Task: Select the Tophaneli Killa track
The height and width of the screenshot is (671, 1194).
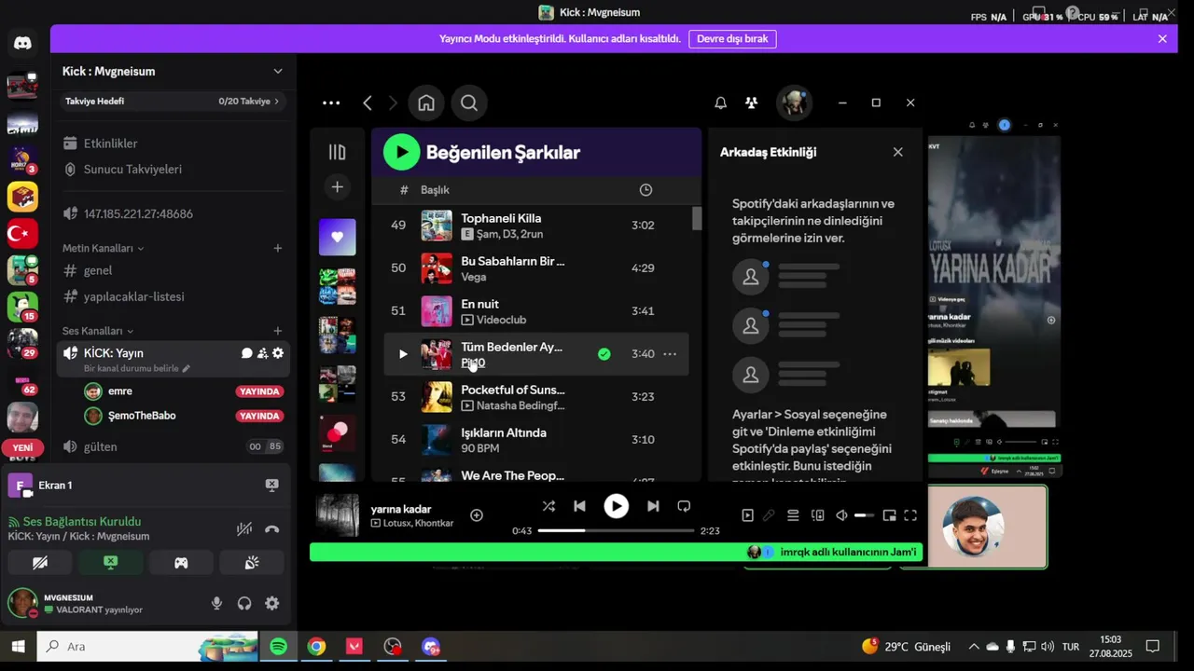Action: click(536, 226)
